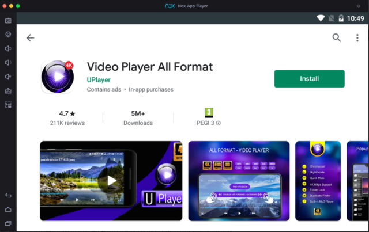The image size is (369, 232).
Task: Open the Play Store search icon
Action: pos(337,37)
